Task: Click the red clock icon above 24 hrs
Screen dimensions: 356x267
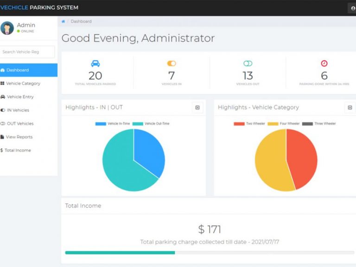Action: [324, 64]
